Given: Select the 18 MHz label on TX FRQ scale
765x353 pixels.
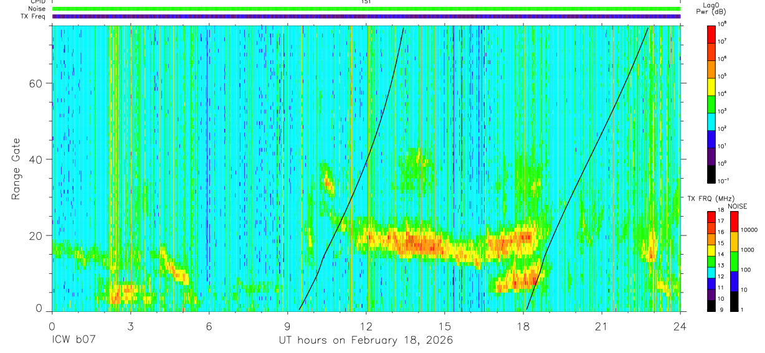Looking at the screenshot, I should 720,210.
